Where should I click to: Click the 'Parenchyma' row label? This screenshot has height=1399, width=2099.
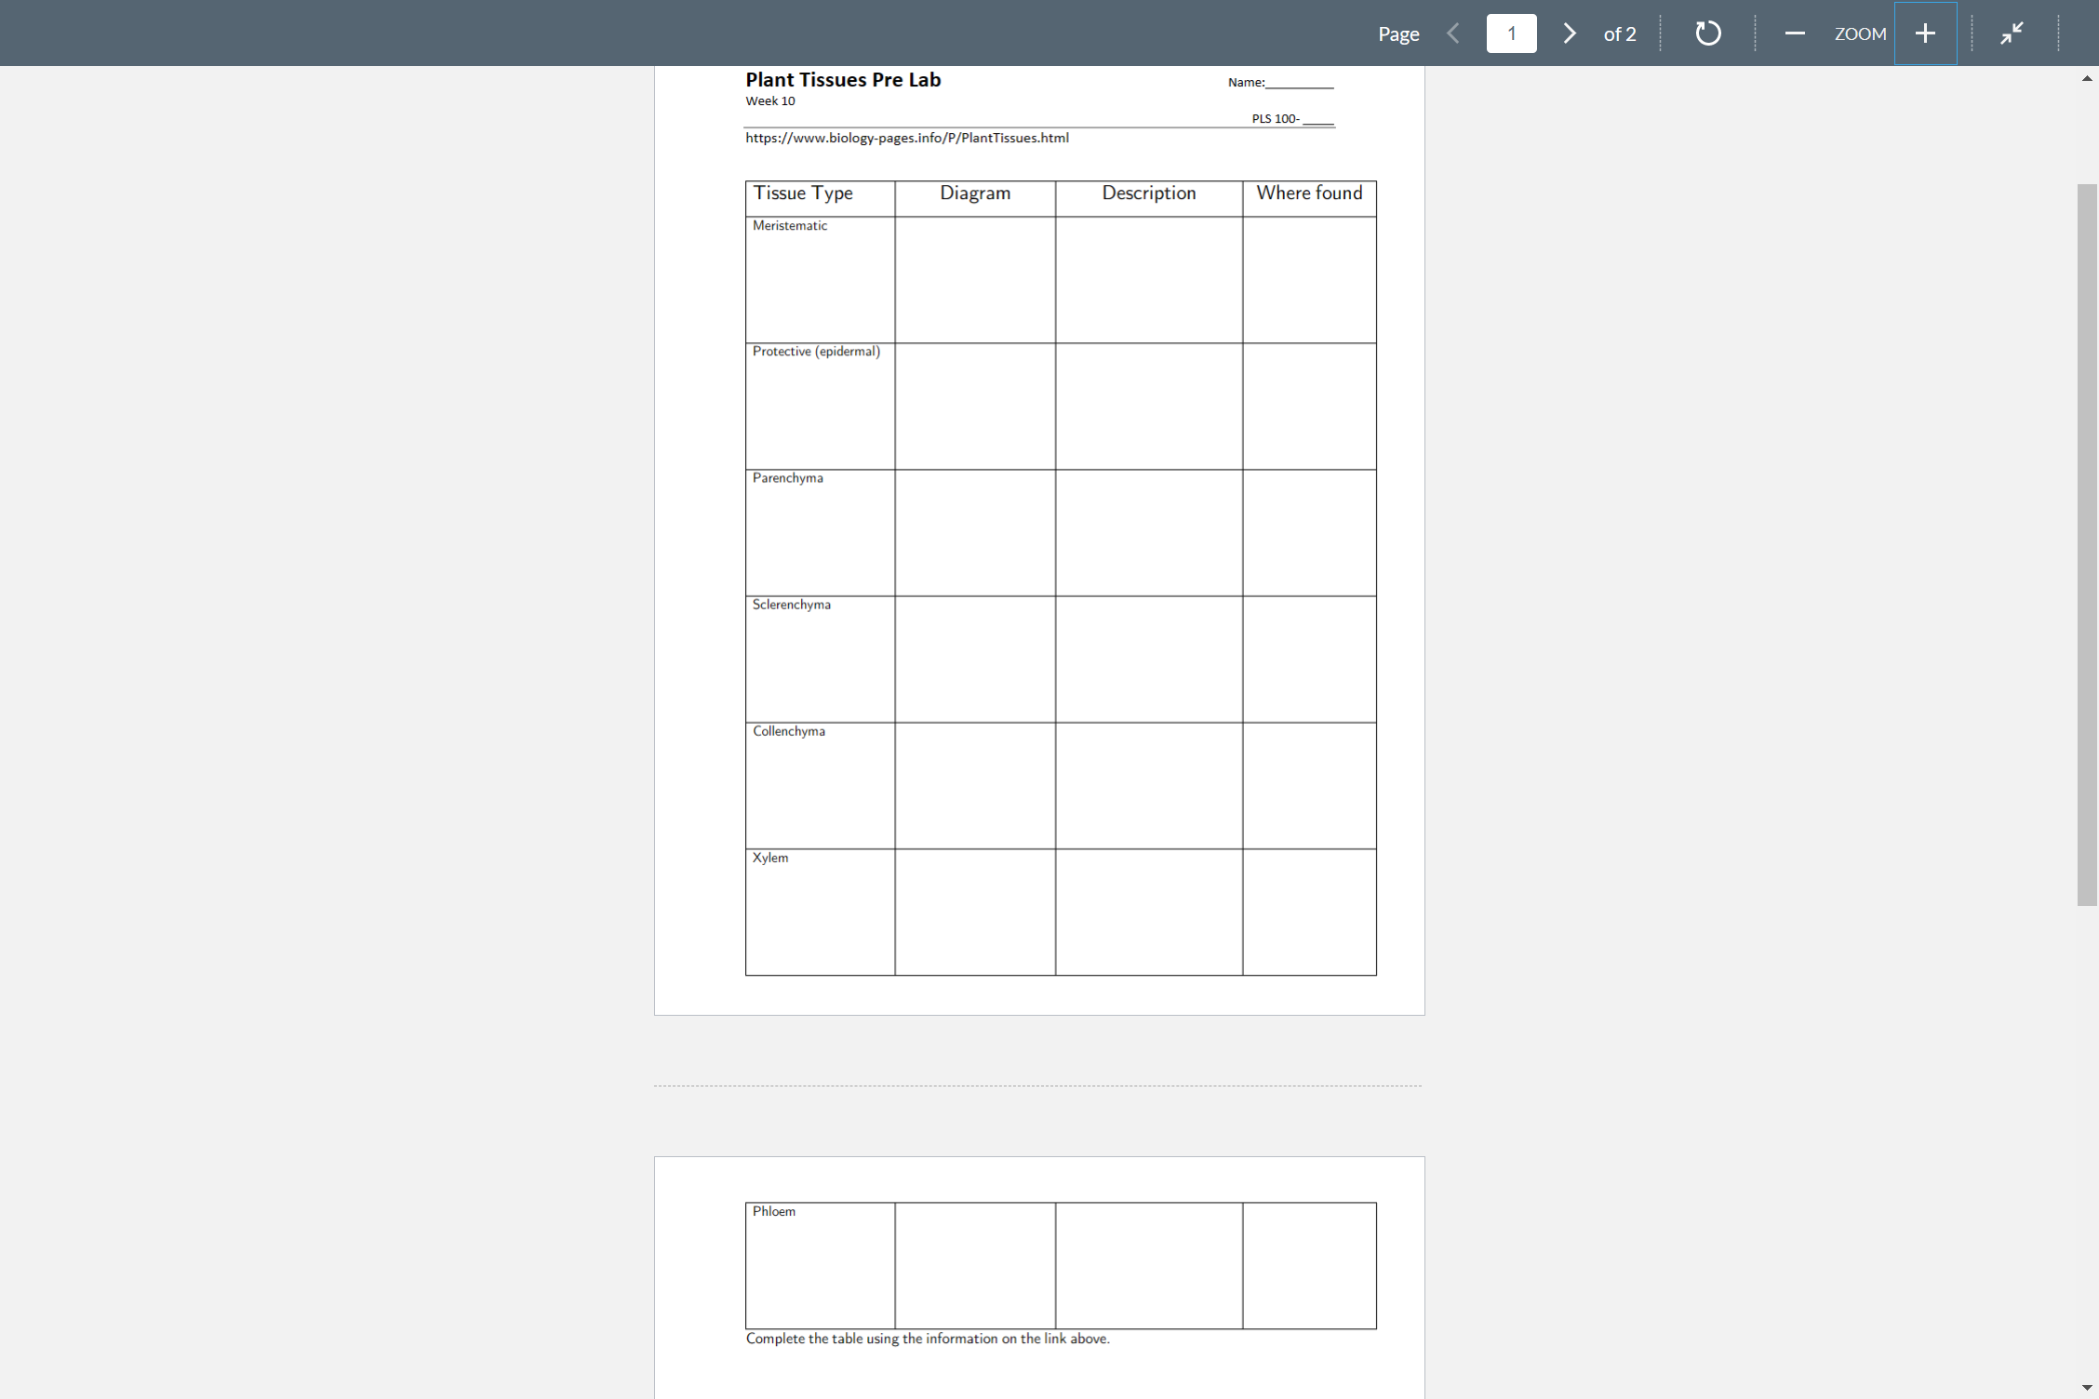coord(788,478)
